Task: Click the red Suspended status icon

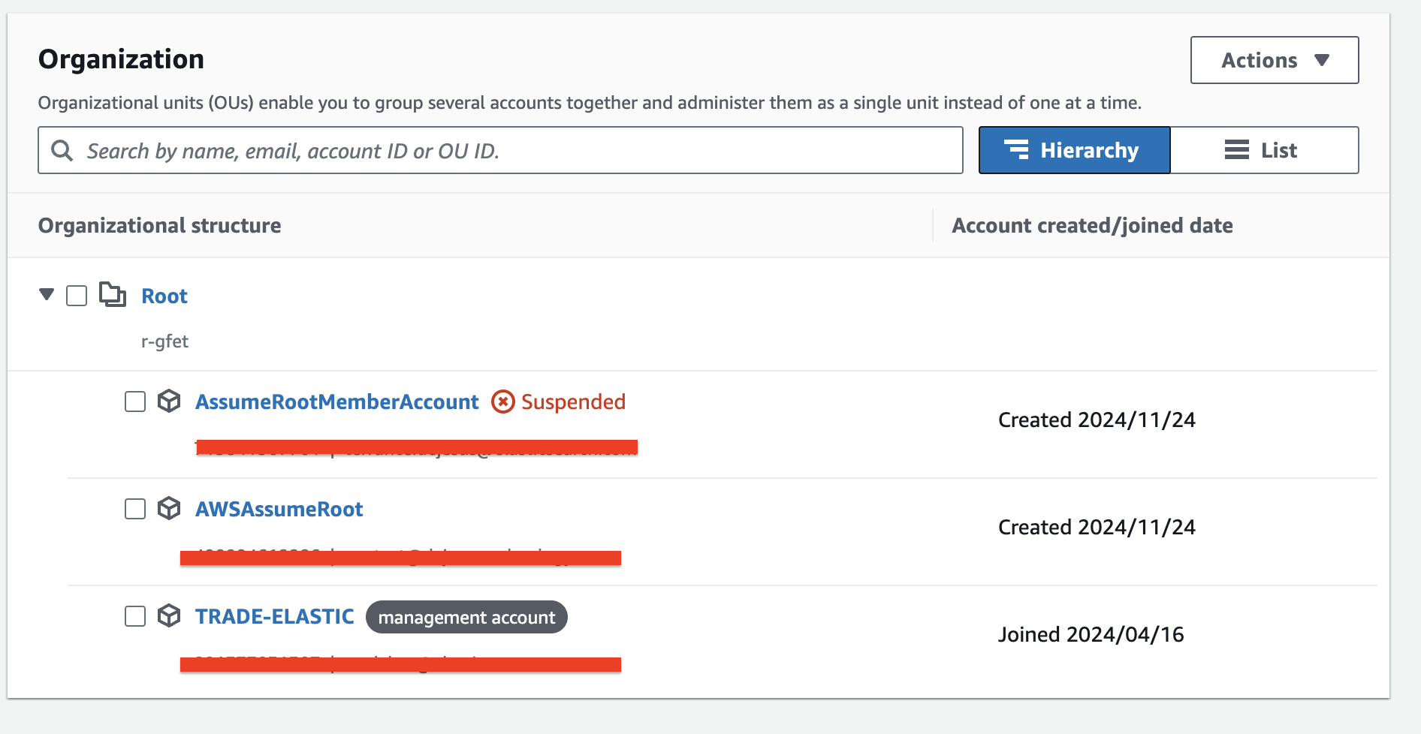Action: pyautogui.click(x=503, y=402)
